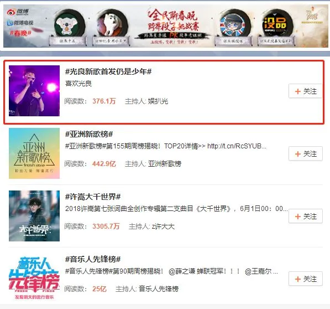Click the 亚洲新歌榜 fresh asia thumbnail

tap(34, 153)
